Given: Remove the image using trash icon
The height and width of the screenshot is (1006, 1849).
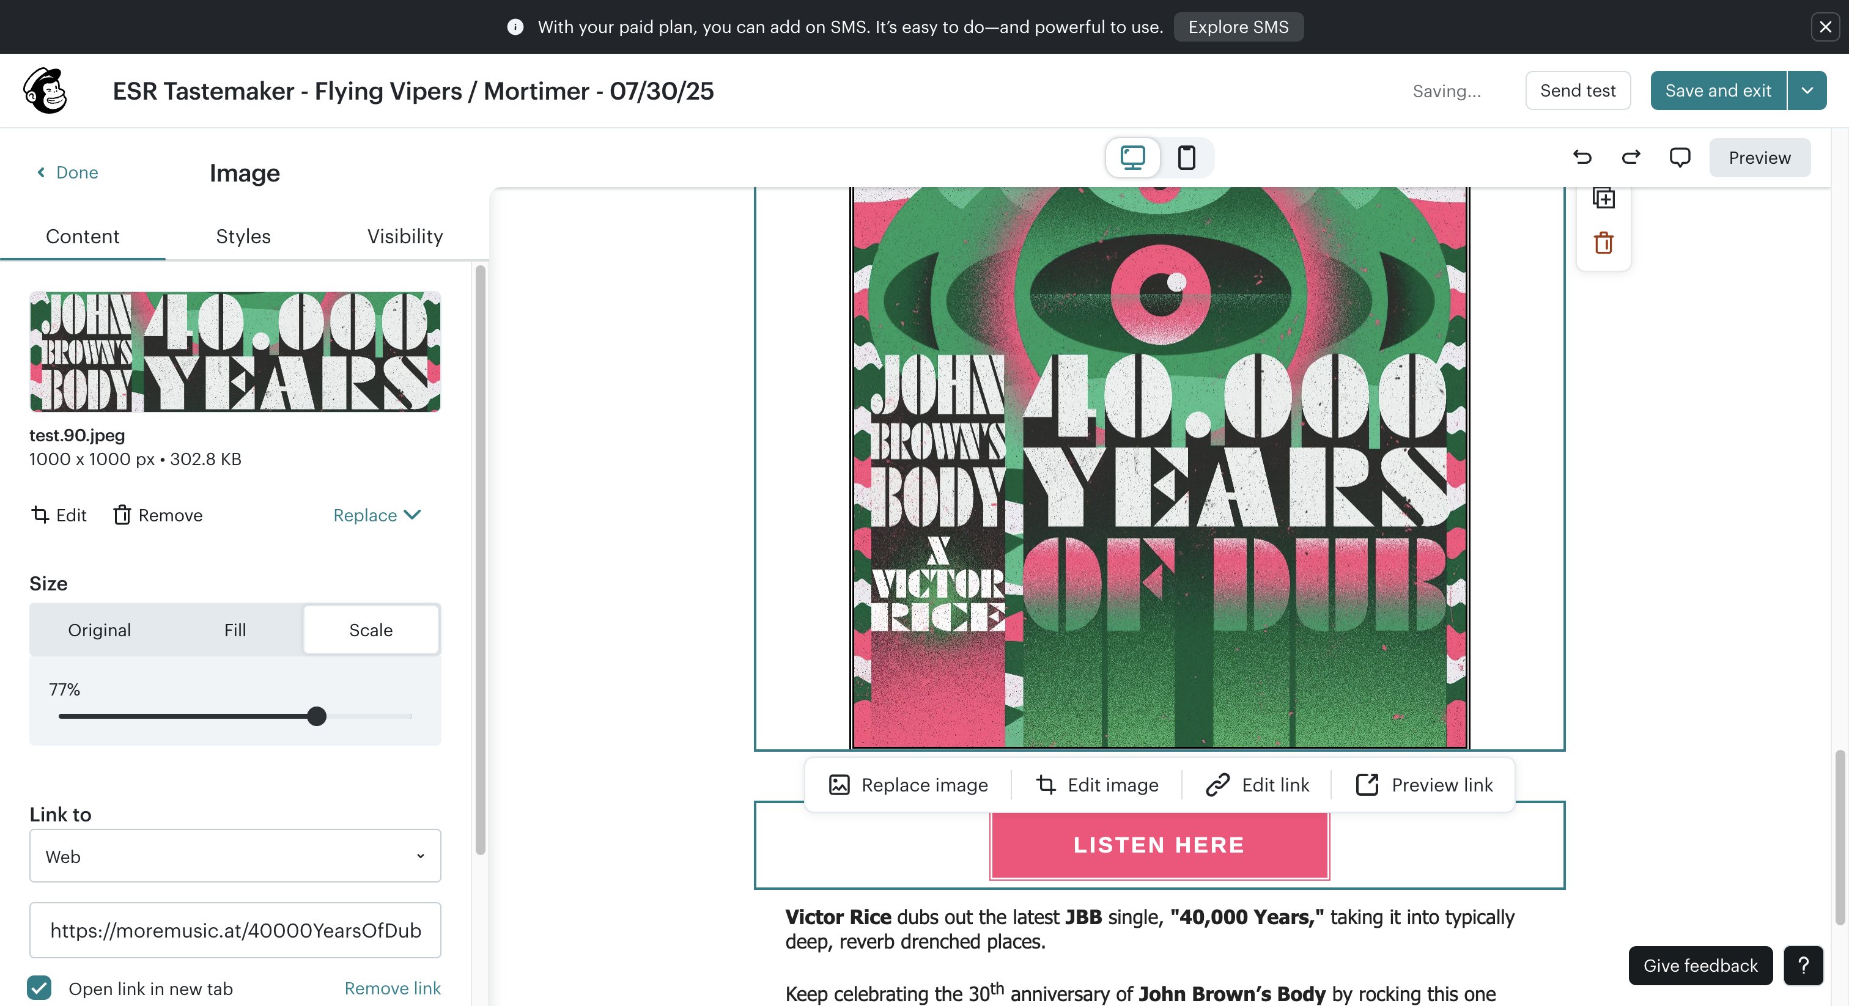Looking at the screenshot, I should point(122,515).
